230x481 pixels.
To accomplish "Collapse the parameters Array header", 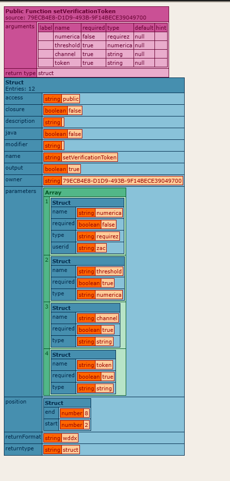I will tap(85, 192).
